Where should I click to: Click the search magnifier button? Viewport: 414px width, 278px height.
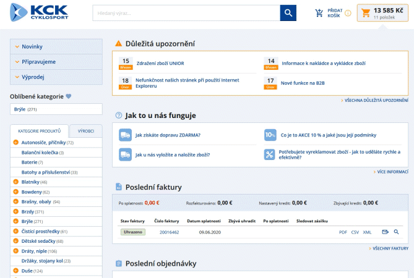(288, 13)
